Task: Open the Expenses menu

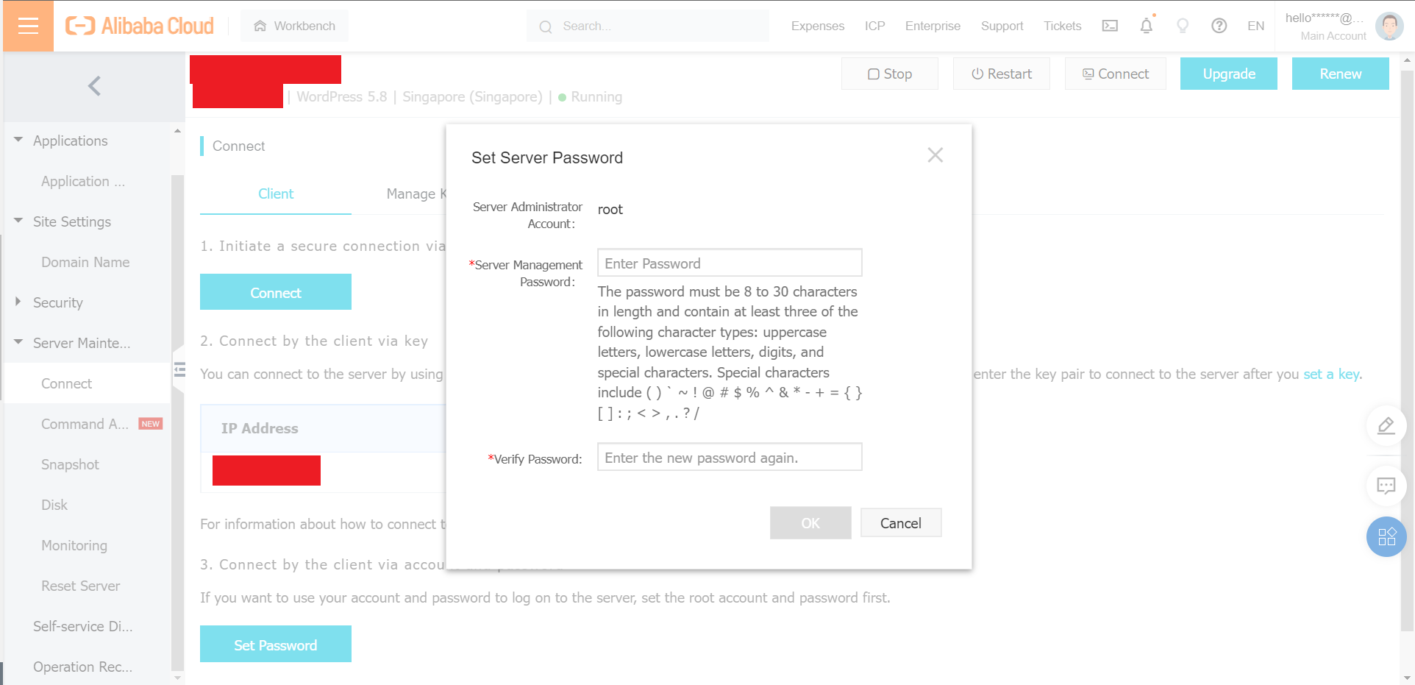Action: 818,26
